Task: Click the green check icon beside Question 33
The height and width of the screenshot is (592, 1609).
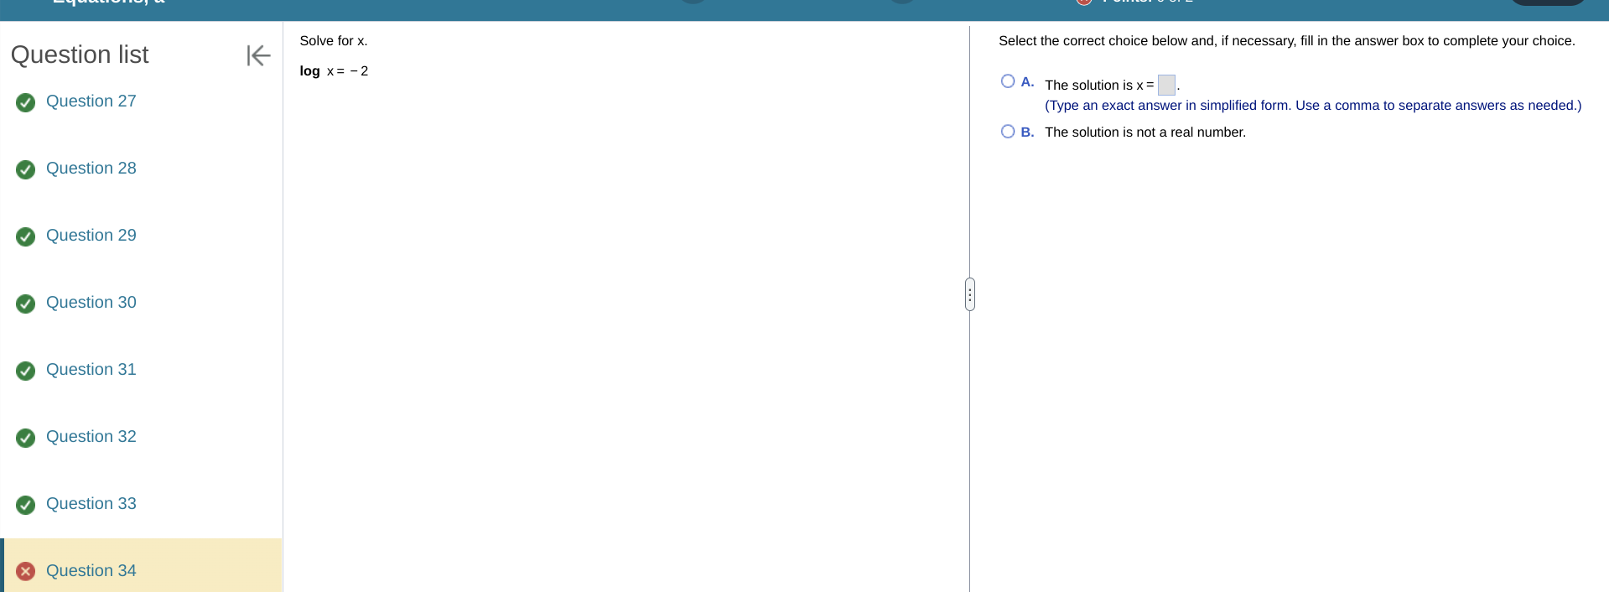Action: click(26, 505)
